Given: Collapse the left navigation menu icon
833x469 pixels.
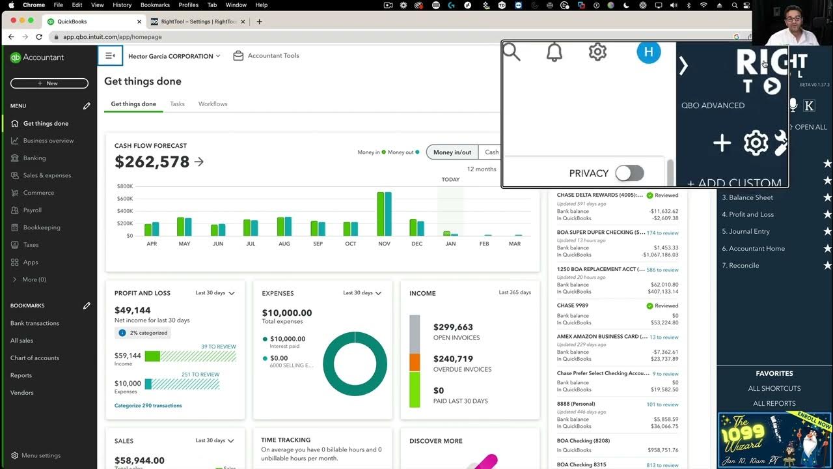Looking at the screenshot, I should [110, 56].
